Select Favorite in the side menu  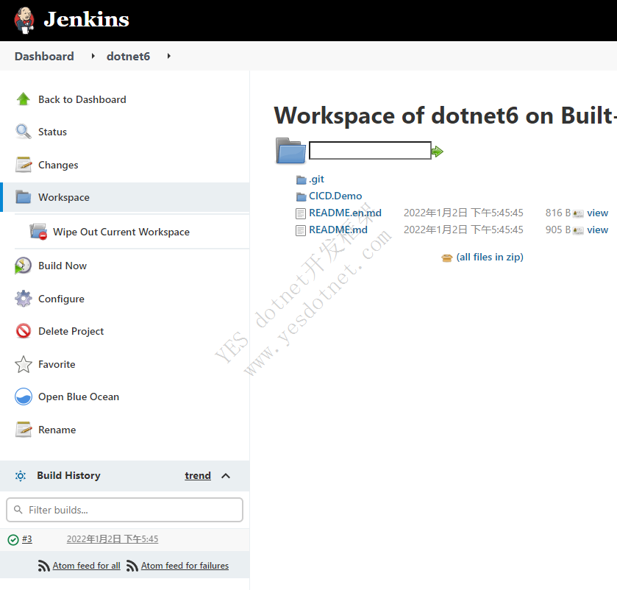click(57, 364)
